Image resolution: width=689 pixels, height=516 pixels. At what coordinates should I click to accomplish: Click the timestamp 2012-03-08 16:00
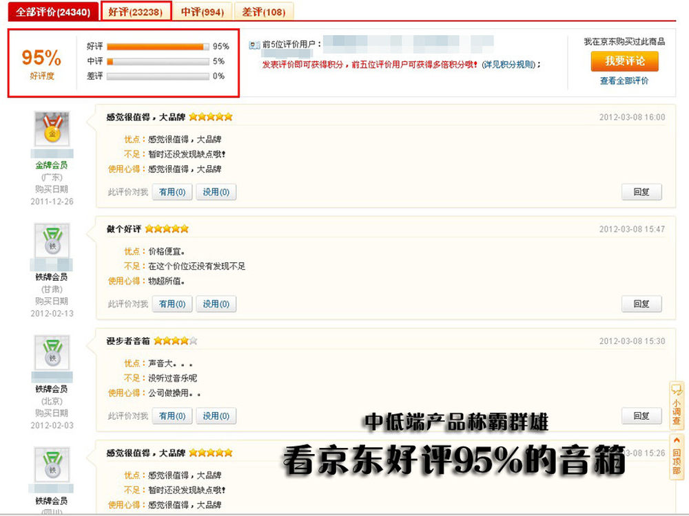(633, 117)
